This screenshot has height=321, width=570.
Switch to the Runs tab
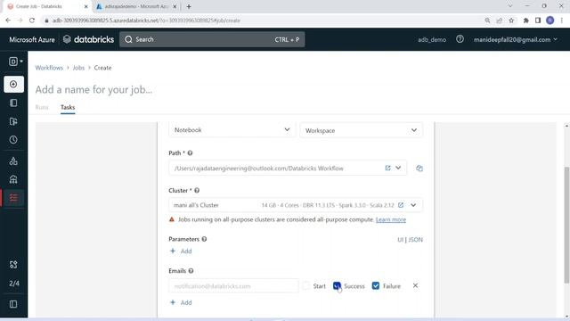pos(42,107)
